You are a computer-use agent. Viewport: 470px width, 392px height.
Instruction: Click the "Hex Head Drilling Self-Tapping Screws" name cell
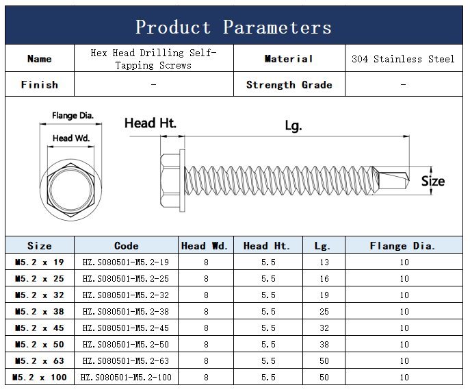click(x=153, y=59)
